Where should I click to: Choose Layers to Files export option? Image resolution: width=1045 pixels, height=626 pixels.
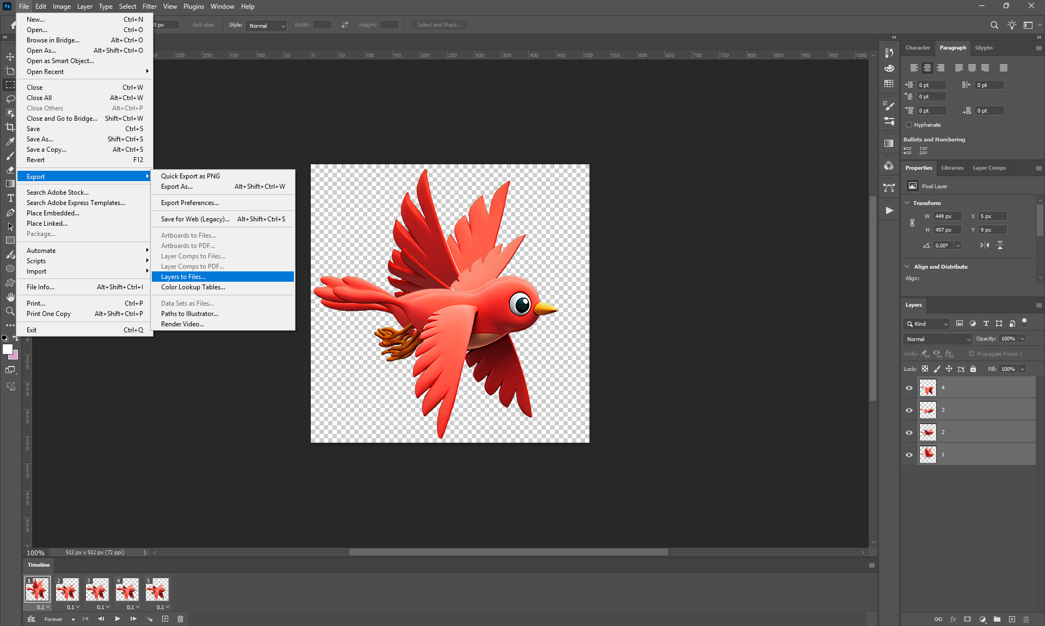coord(183,277)
